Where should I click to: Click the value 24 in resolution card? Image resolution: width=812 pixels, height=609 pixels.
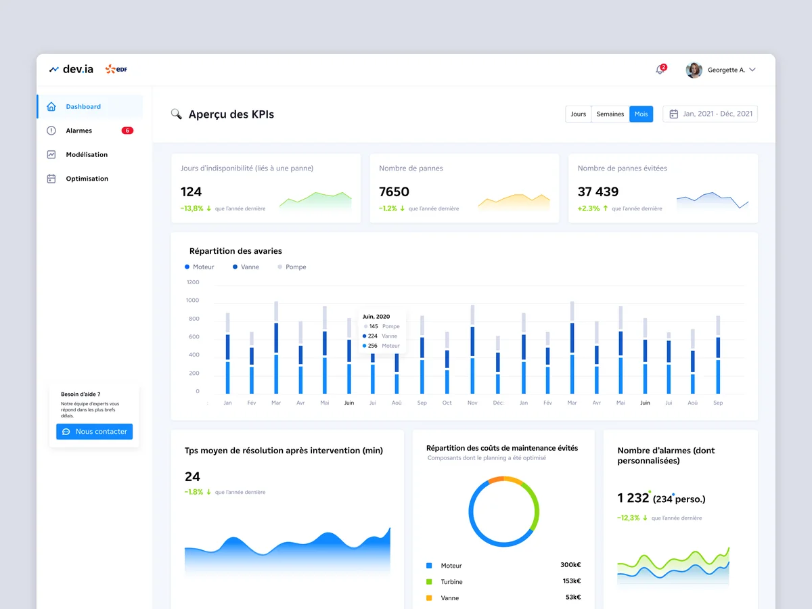(192, 476)
